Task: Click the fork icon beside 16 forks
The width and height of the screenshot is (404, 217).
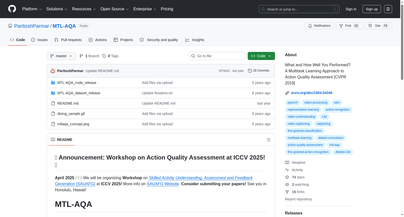Action: tap(287, 192)
